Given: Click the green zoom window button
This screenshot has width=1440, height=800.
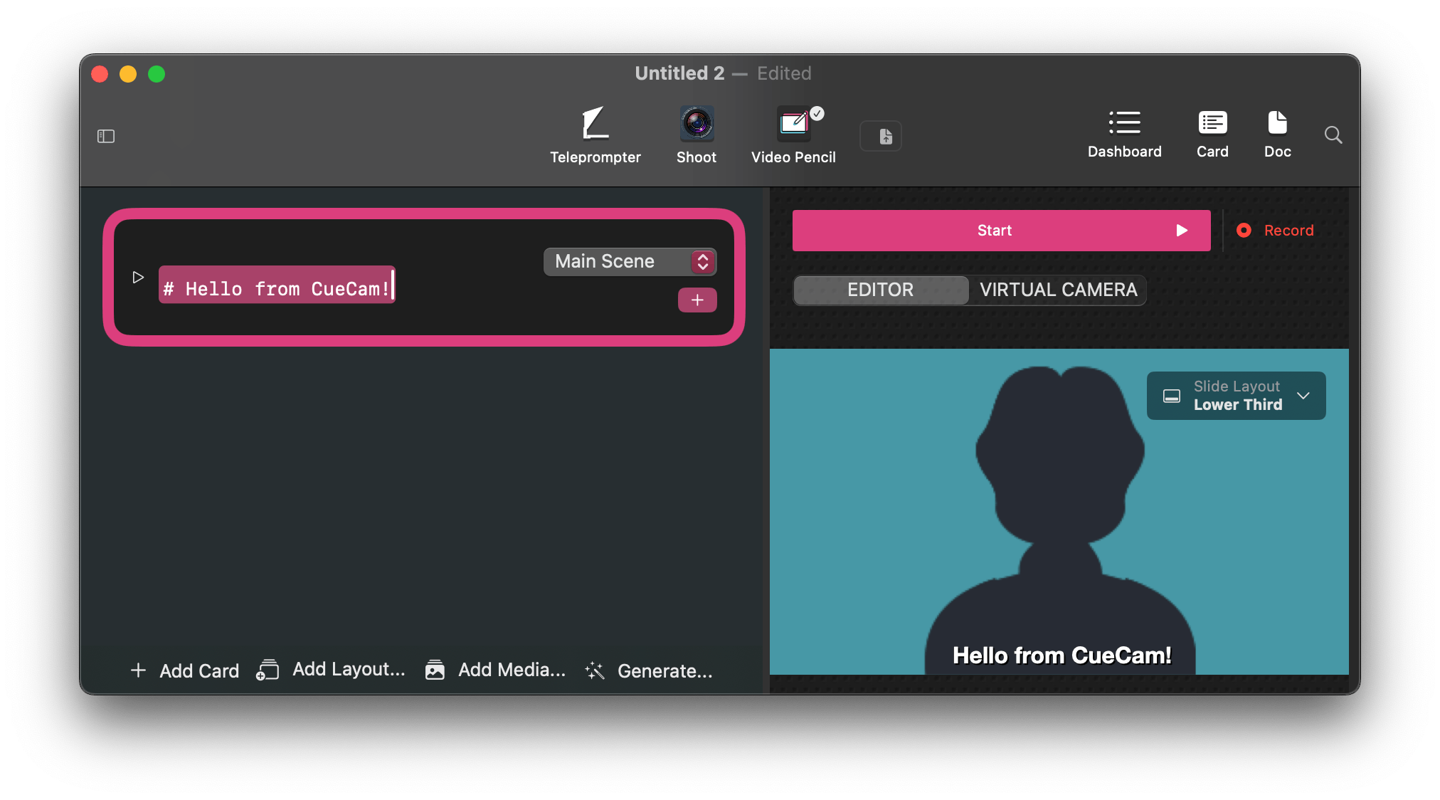Looking at the screenshot, I should pos(157,74).
